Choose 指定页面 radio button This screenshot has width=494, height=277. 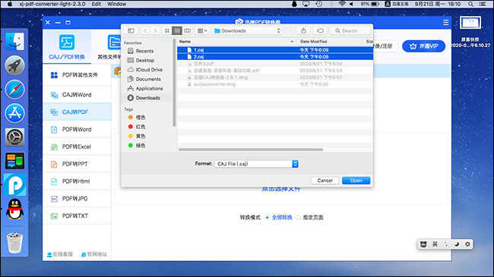(x=298, y=218)
